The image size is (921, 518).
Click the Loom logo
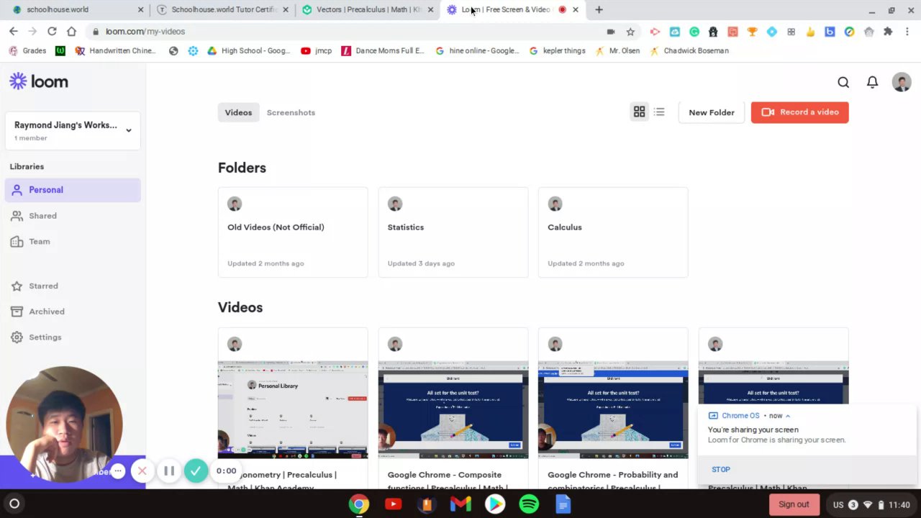pos(39,81)
